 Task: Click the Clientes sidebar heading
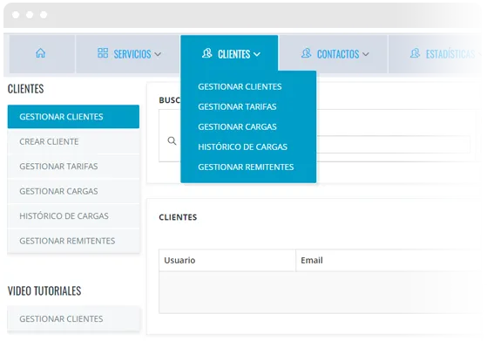26,89
